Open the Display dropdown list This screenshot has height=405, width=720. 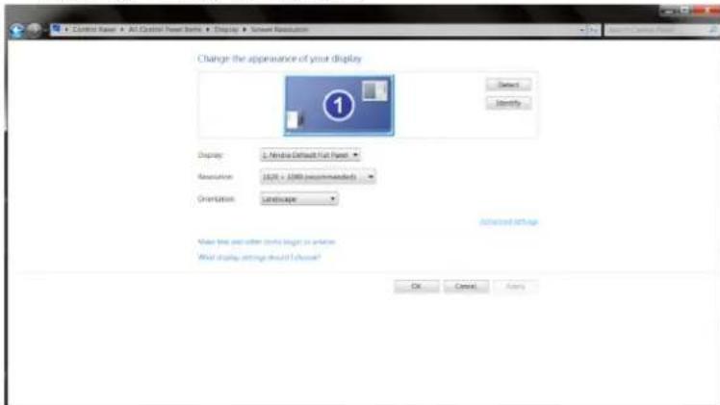click(x=310, y=154)
